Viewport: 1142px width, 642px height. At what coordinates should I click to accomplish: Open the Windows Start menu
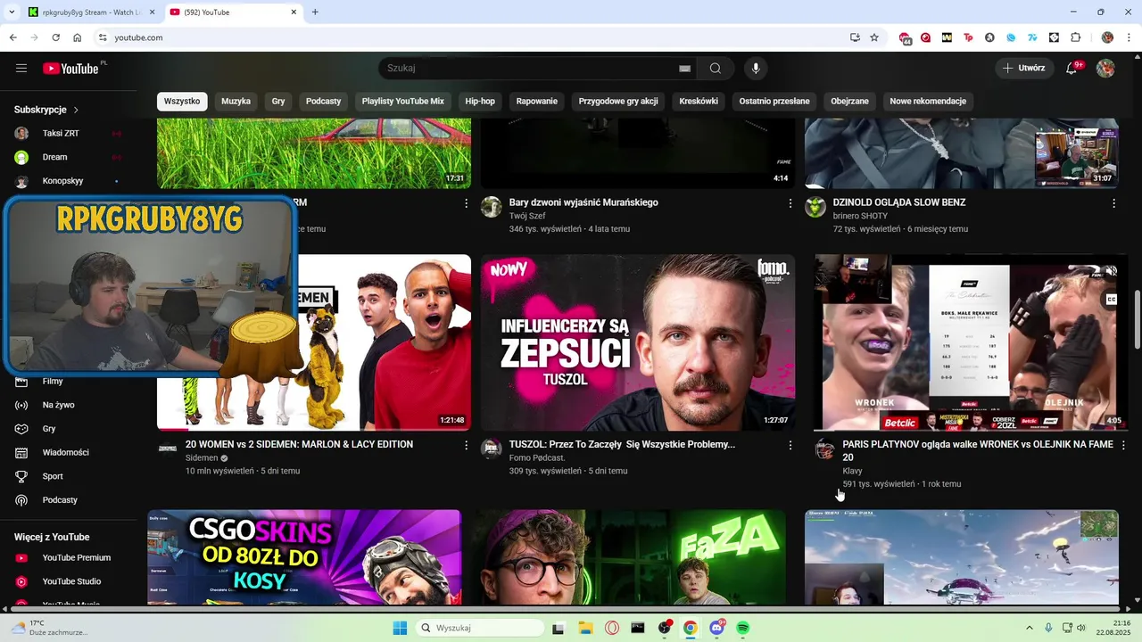[x=399, y=628]
